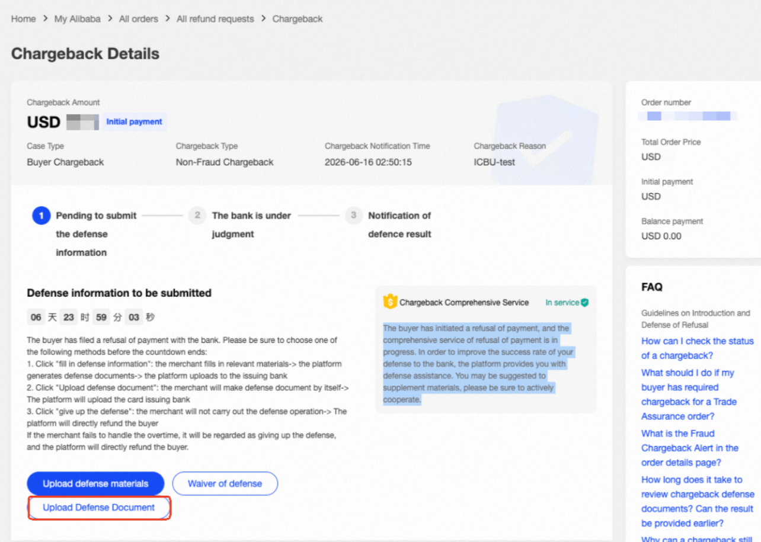This screenshot has width=761, height=542.
Task: Open FAQ: What is the Fraud Chargeback Alert
Action: click(690, 448)
